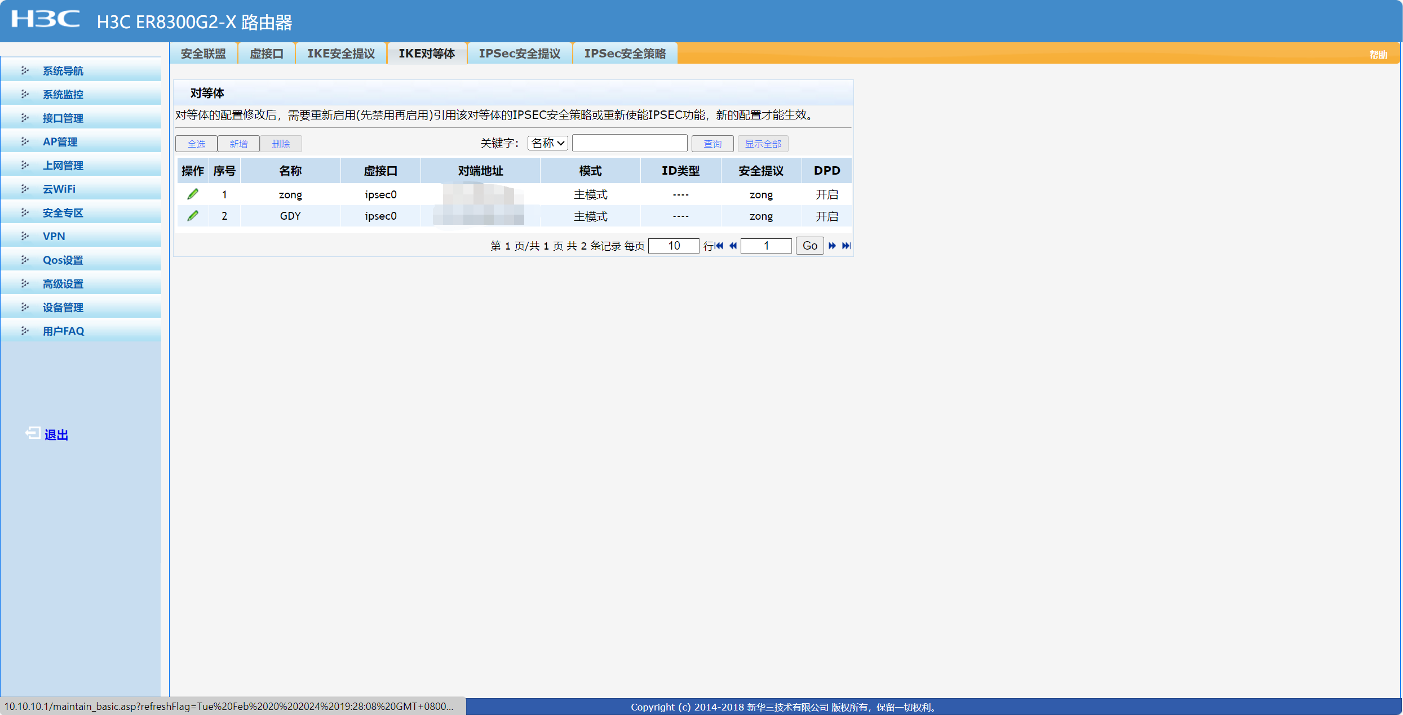Expand the VPN sidebar menu
The image size is (1403, 715).
point(54,236)
